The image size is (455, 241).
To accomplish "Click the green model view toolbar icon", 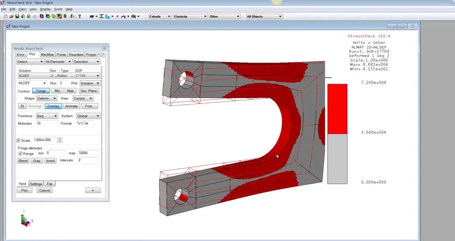I will [x=48, y=16].
